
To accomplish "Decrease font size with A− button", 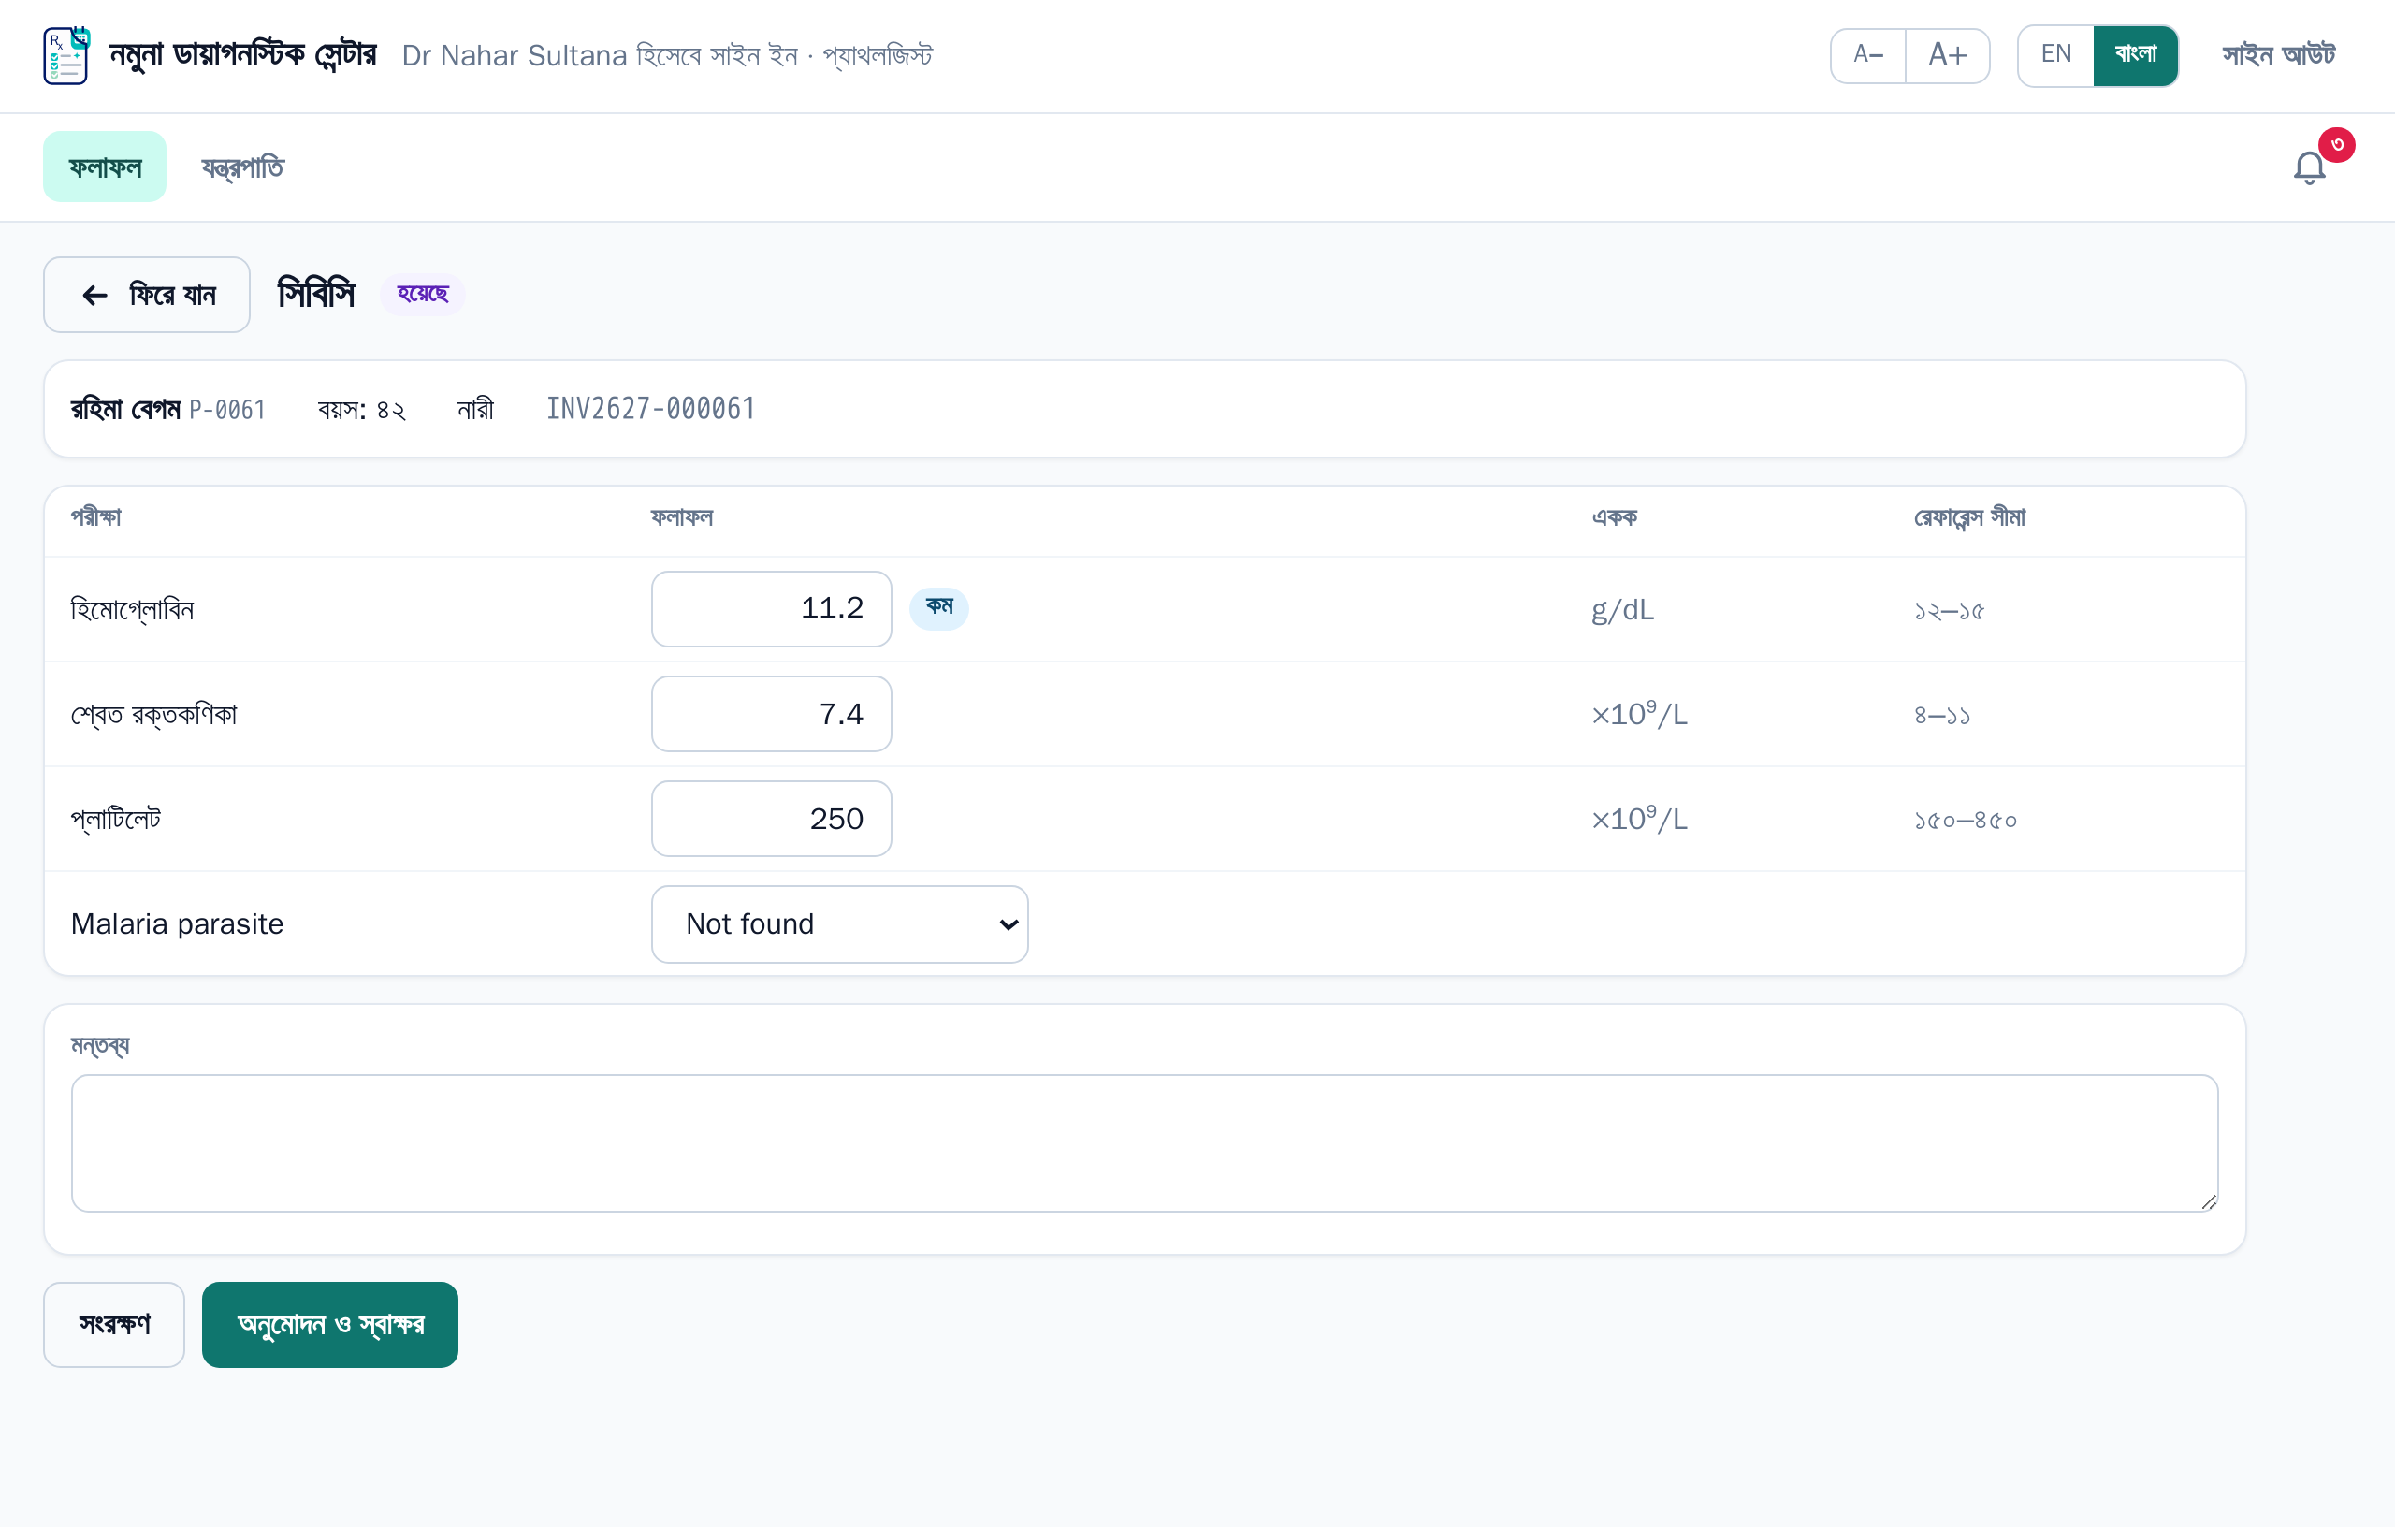I will (x=1868, y=54).
